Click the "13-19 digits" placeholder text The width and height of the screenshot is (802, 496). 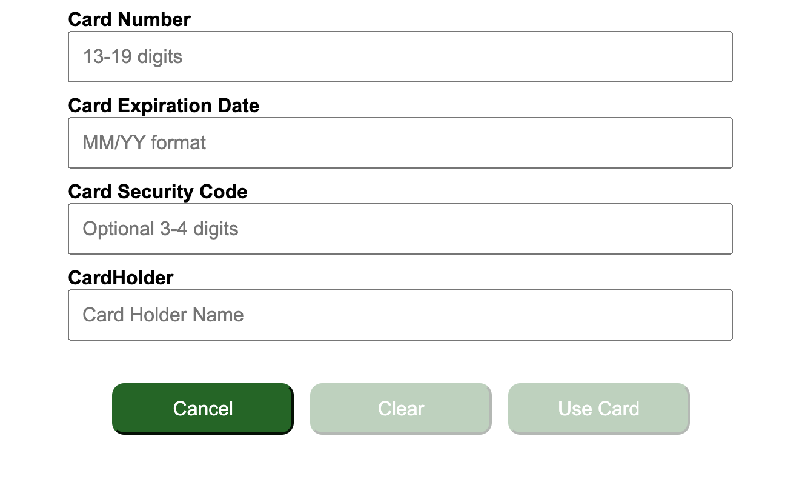click(132, 57)
